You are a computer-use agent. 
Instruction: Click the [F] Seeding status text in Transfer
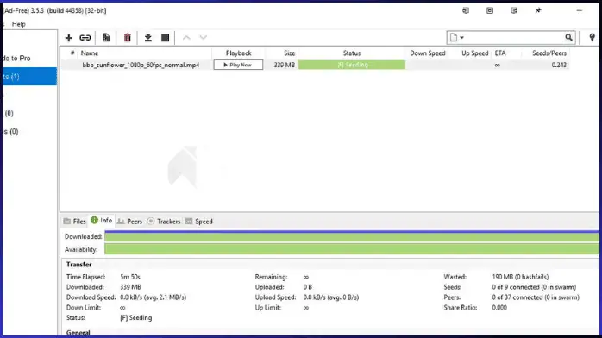tap(136, 317)
